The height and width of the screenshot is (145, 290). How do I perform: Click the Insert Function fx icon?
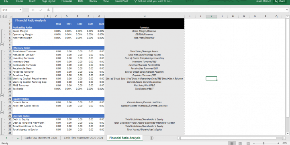48,10
